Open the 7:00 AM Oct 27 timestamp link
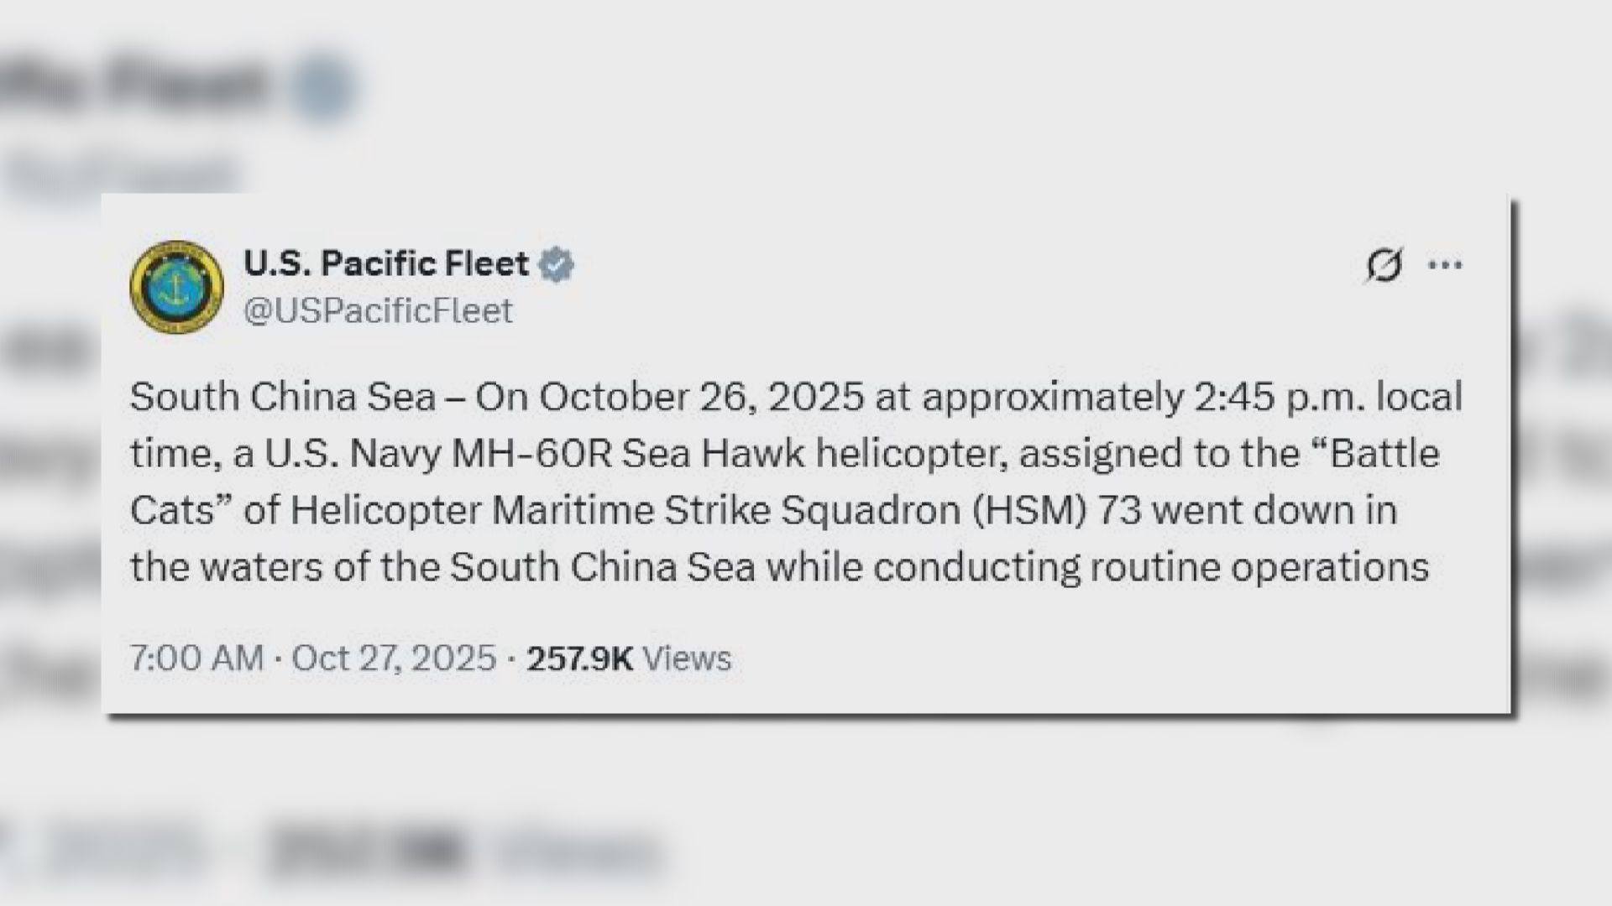Screen dimensions: 1612x906 (311, 659)
